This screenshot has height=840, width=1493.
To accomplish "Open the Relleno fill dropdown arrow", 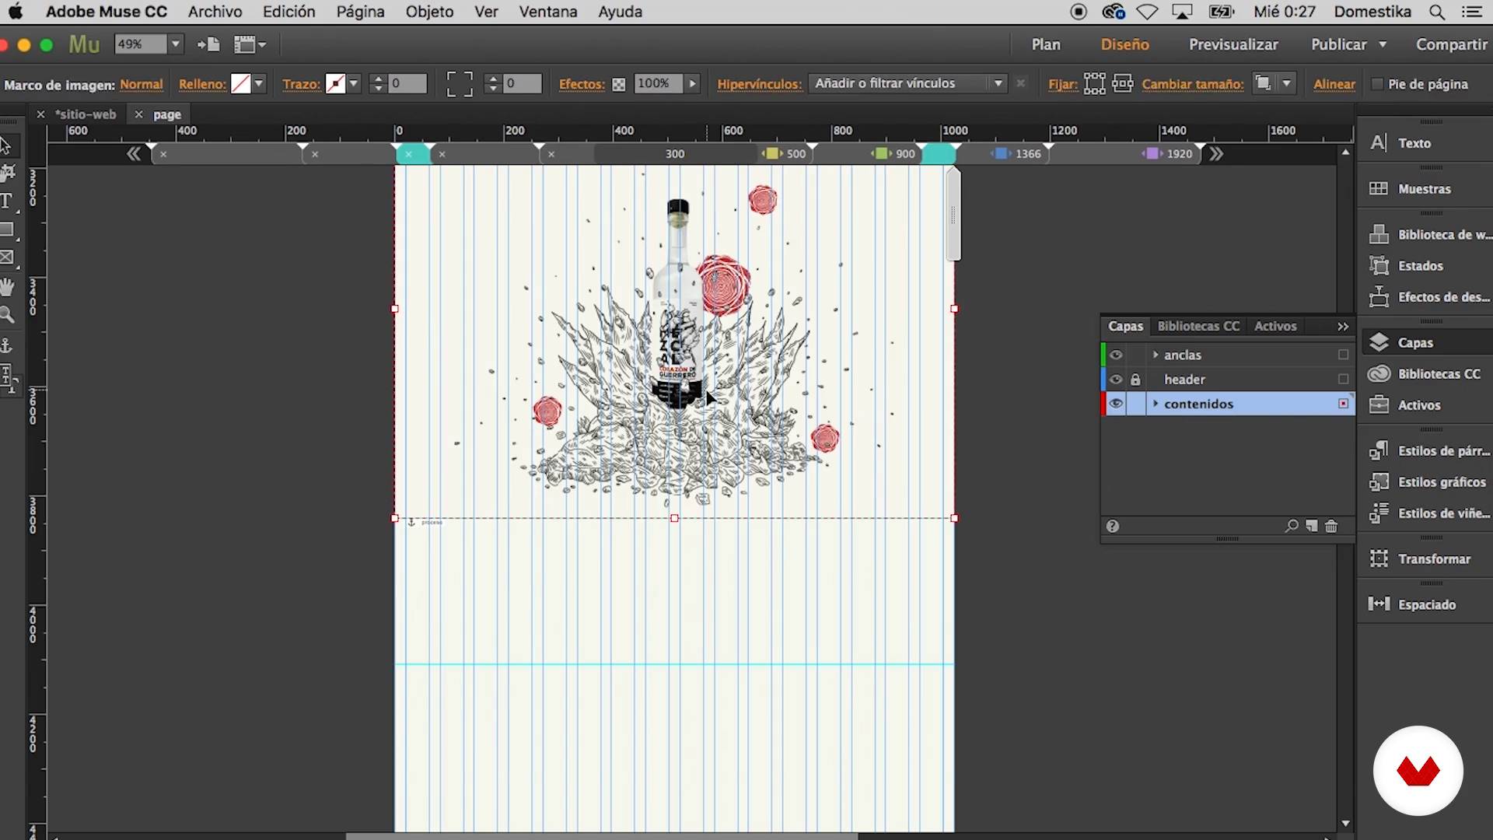I will (259, 84).
